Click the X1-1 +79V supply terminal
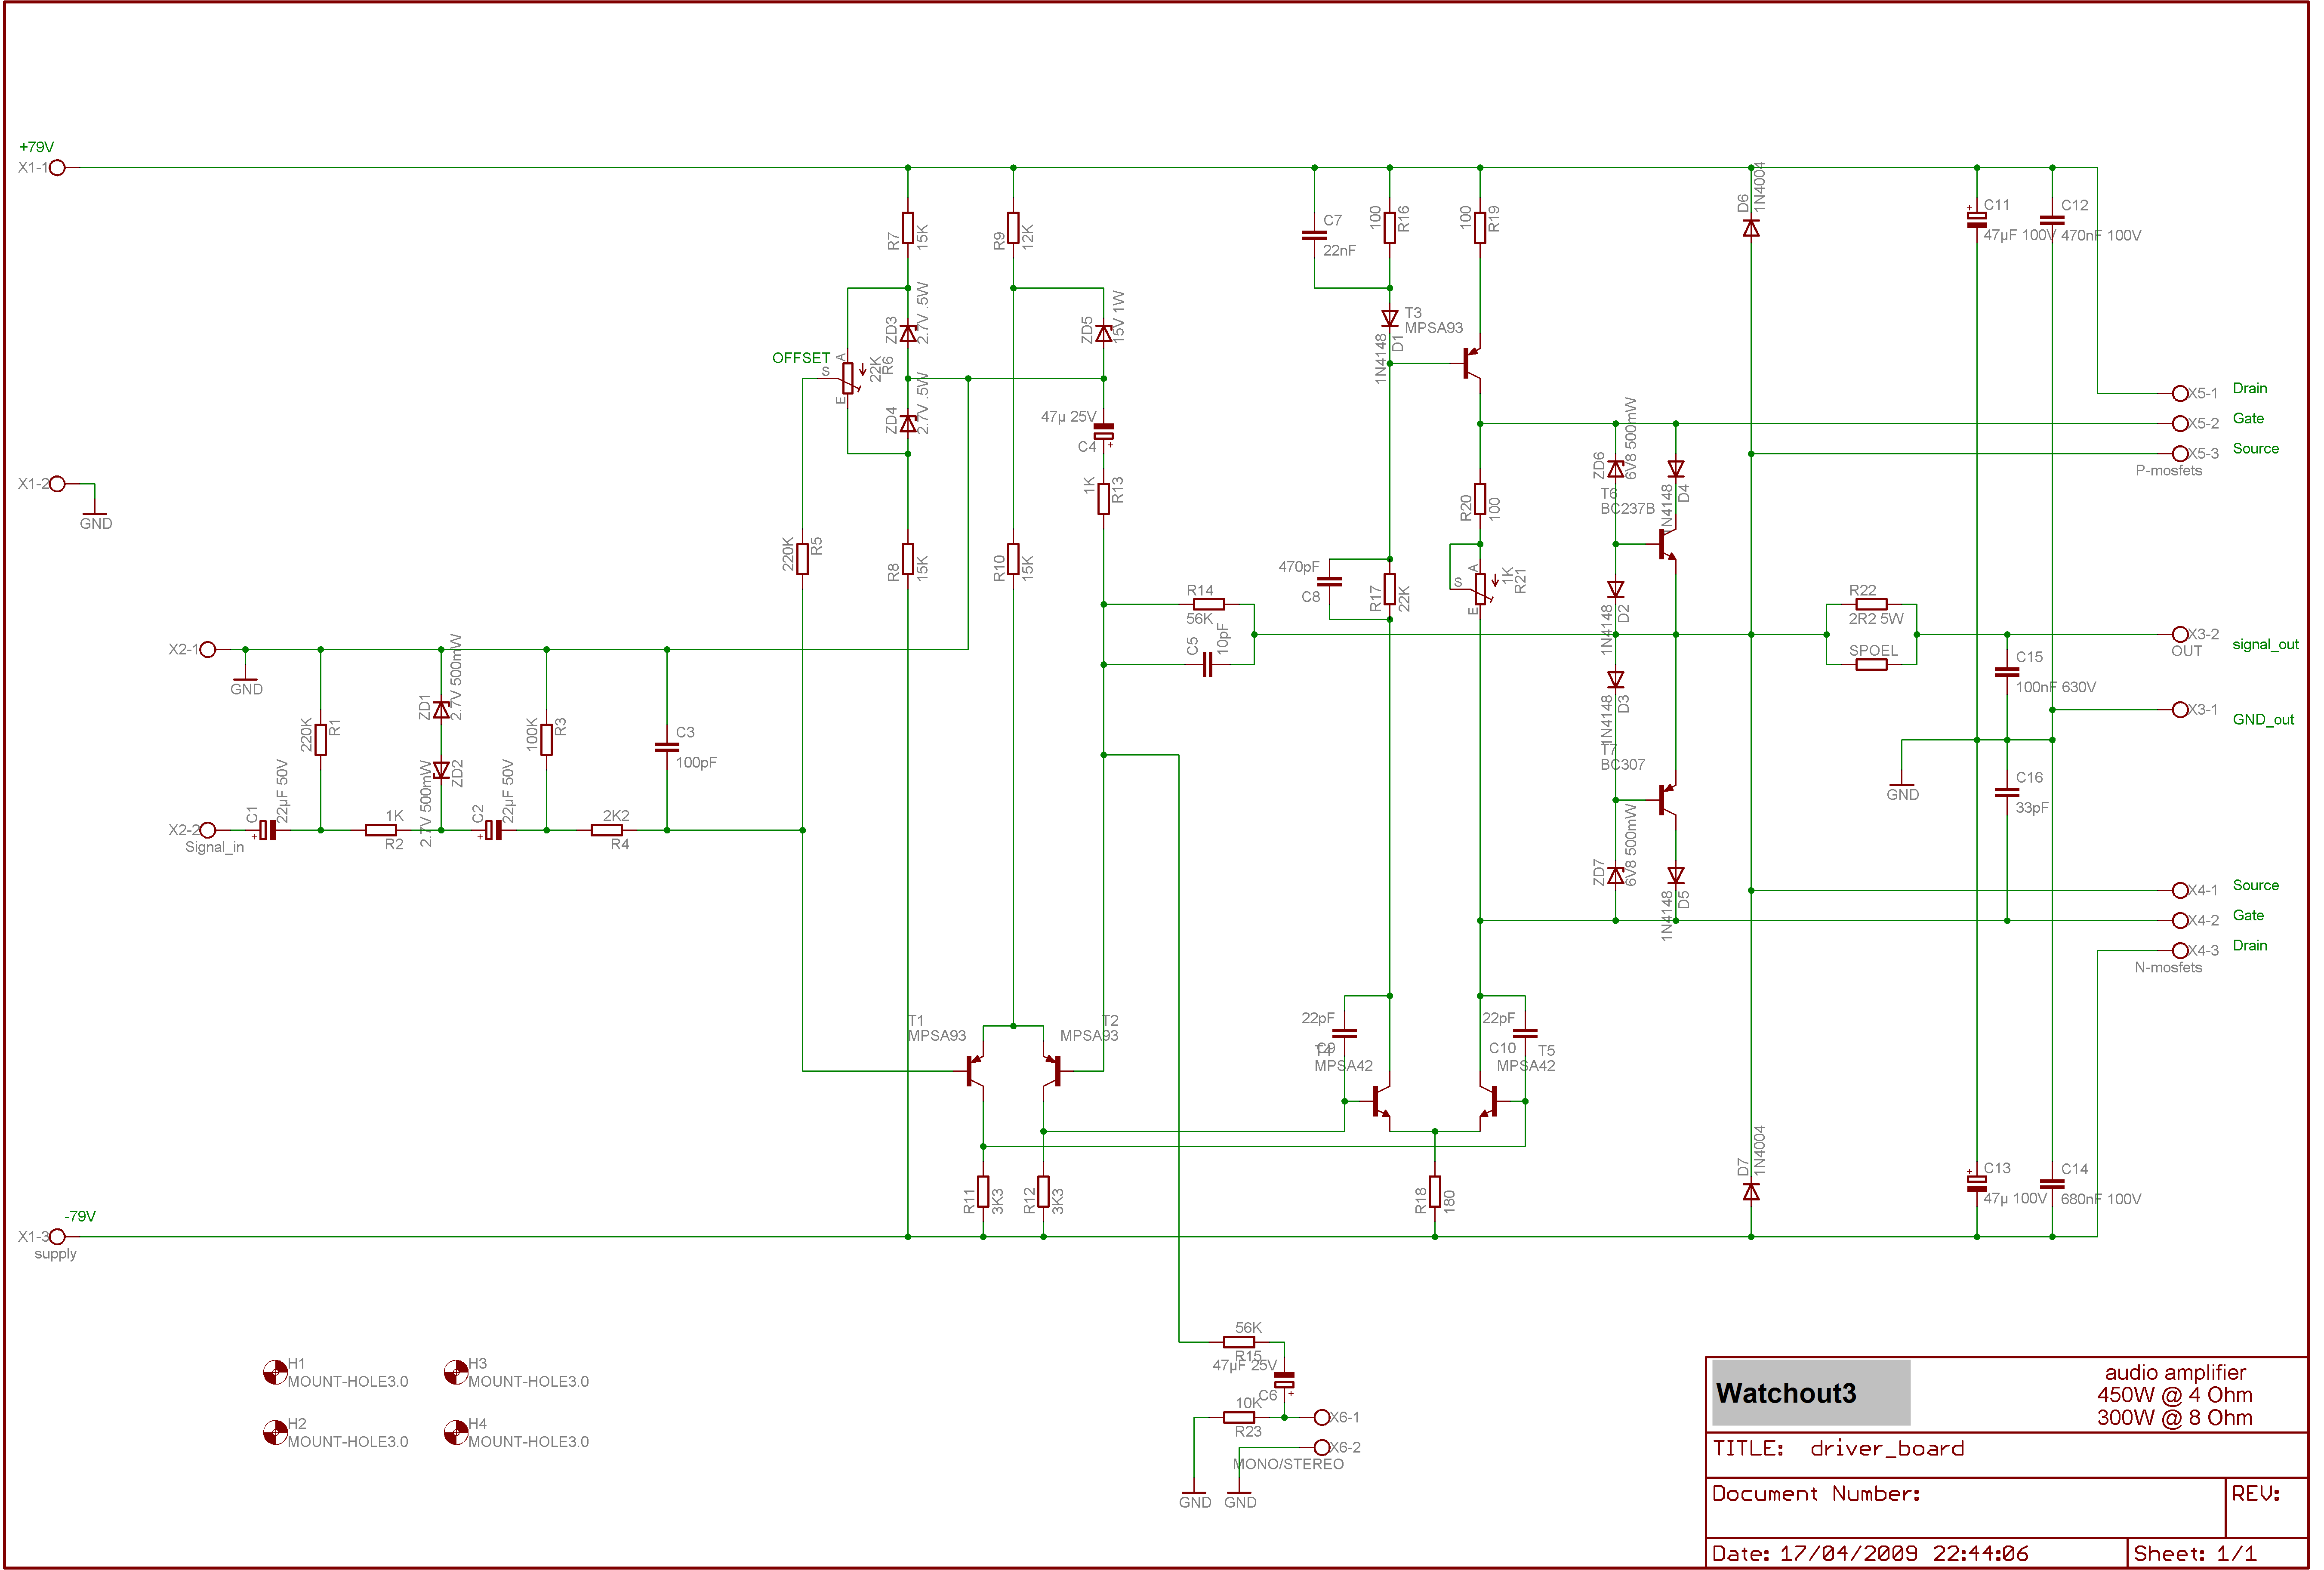2324x1570 pixels. pos(57,168)
